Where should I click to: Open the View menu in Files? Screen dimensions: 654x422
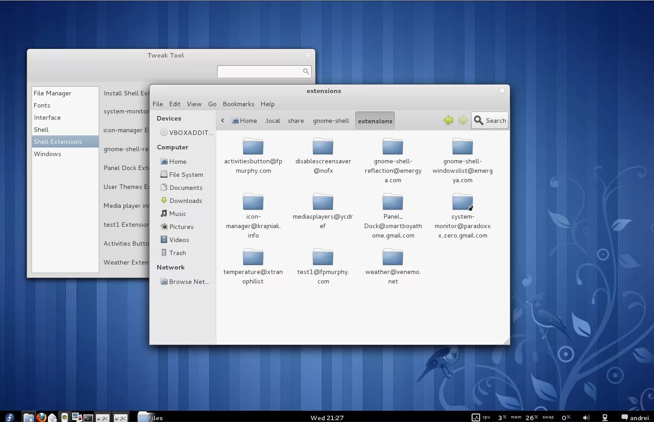coord(194,104)
